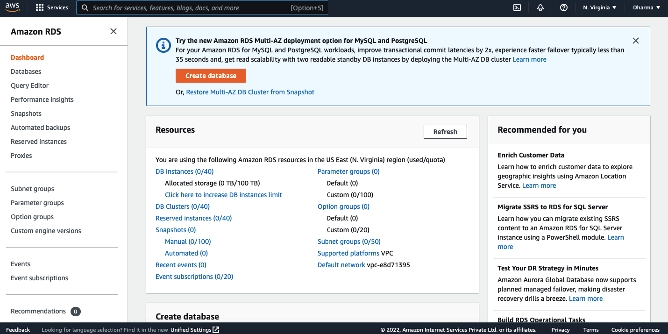
Task: Open the notifications bell
Action: coord(540,7)
